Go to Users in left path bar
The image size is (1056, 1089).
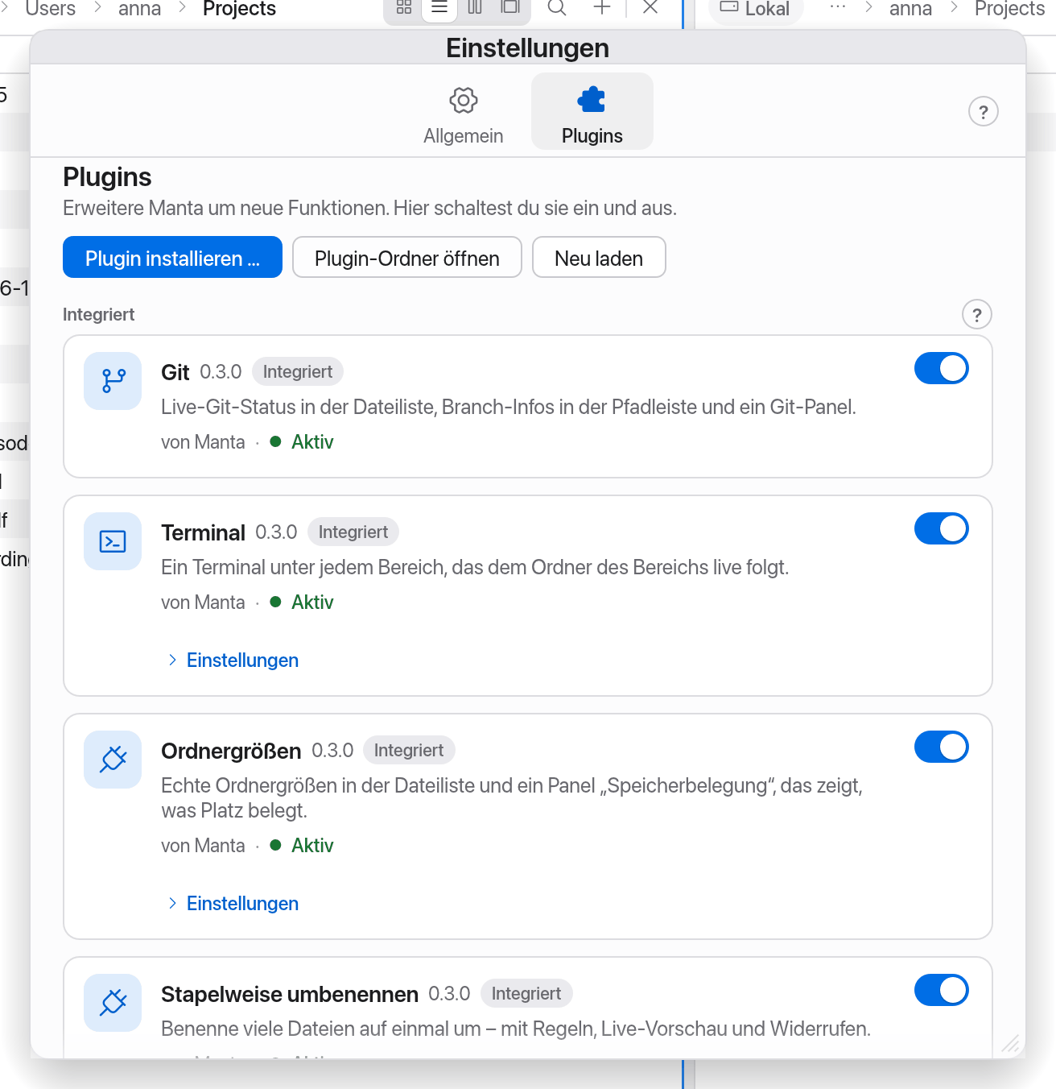coord(51,9)
